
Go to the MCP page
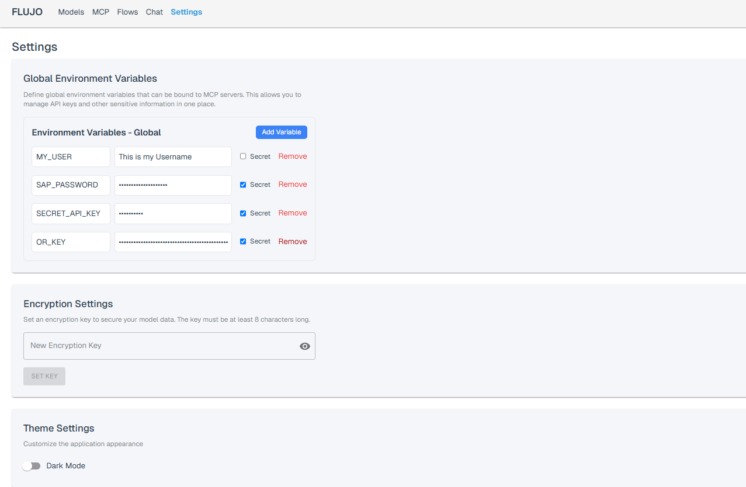pos(100,12)
